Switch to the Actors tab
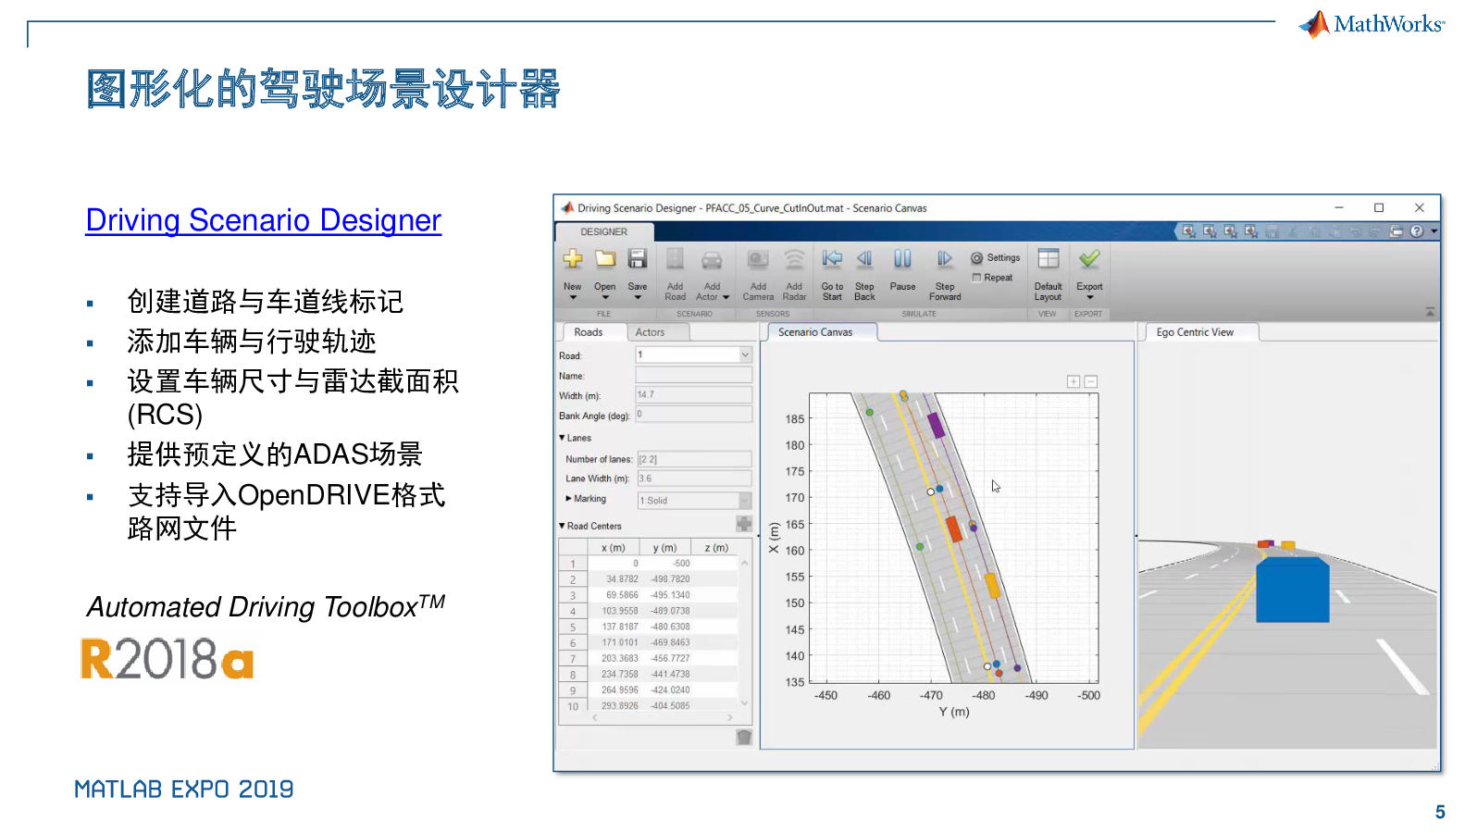Screen dimensions: 1477x833 [650, 332]
